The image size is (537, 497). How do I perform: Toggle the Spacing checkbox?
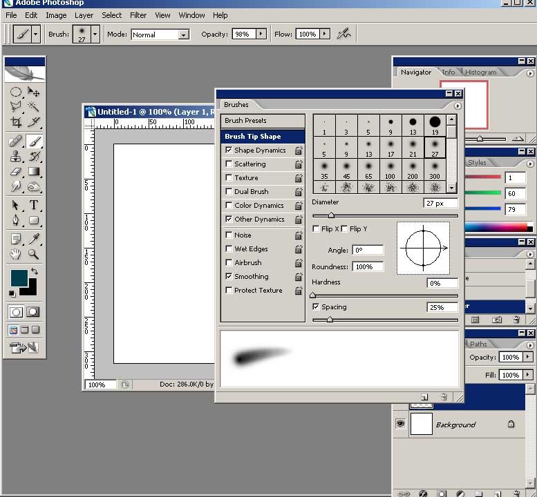click(x=316, y=306)
